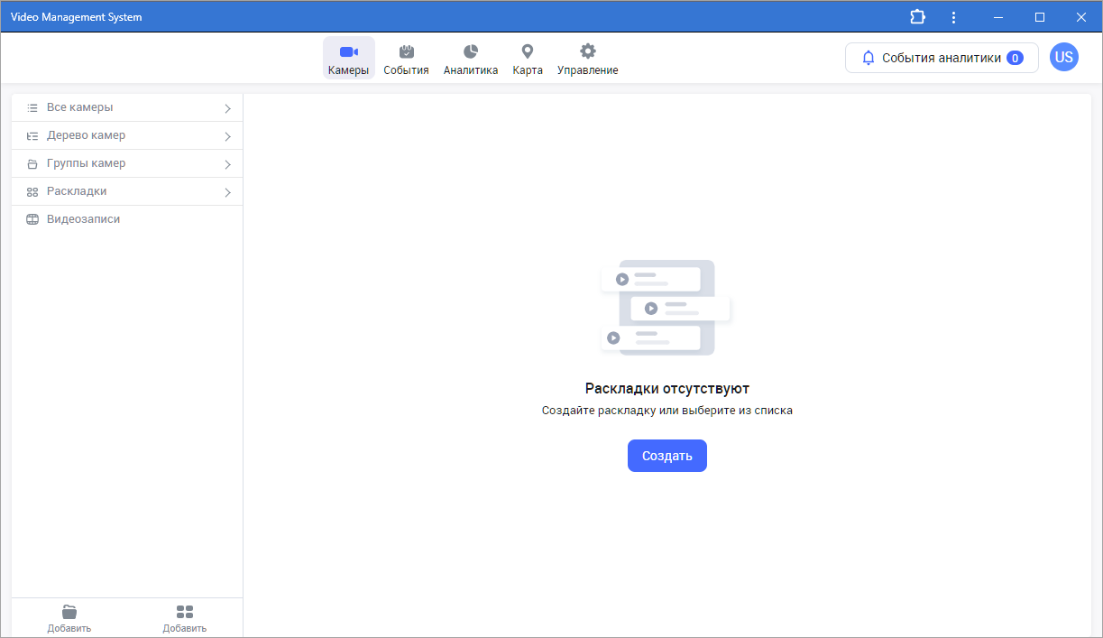Image resolution: width=1103 pixels, height=638 pixels.
Task: Open the three-dot menu in title bar
Action: (x=954, y=17)
